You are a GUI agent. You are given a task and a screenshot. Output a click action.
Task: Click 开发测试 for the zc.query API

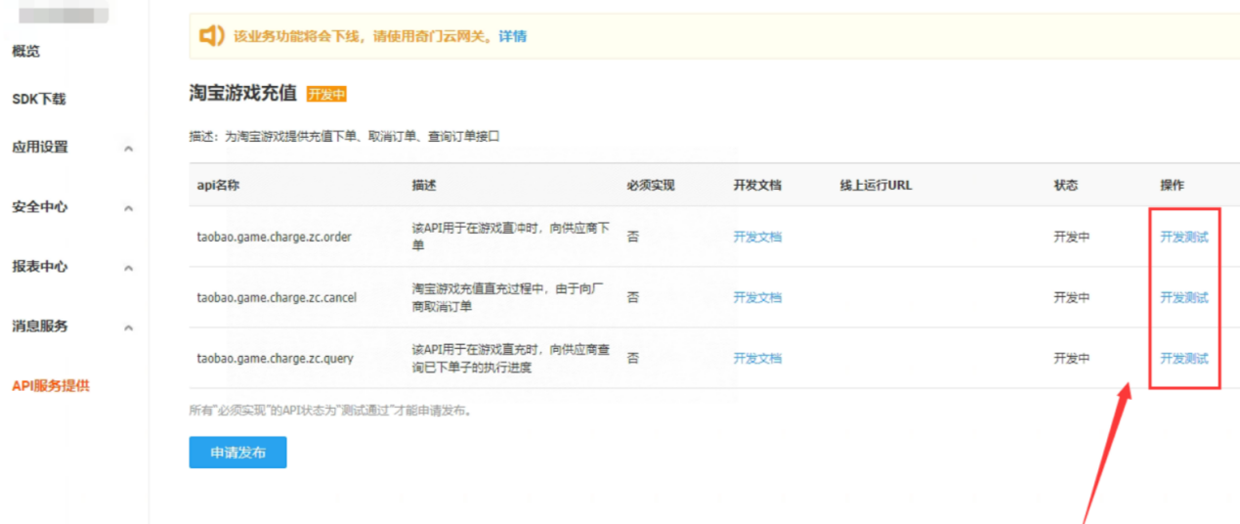[1183, 359]
